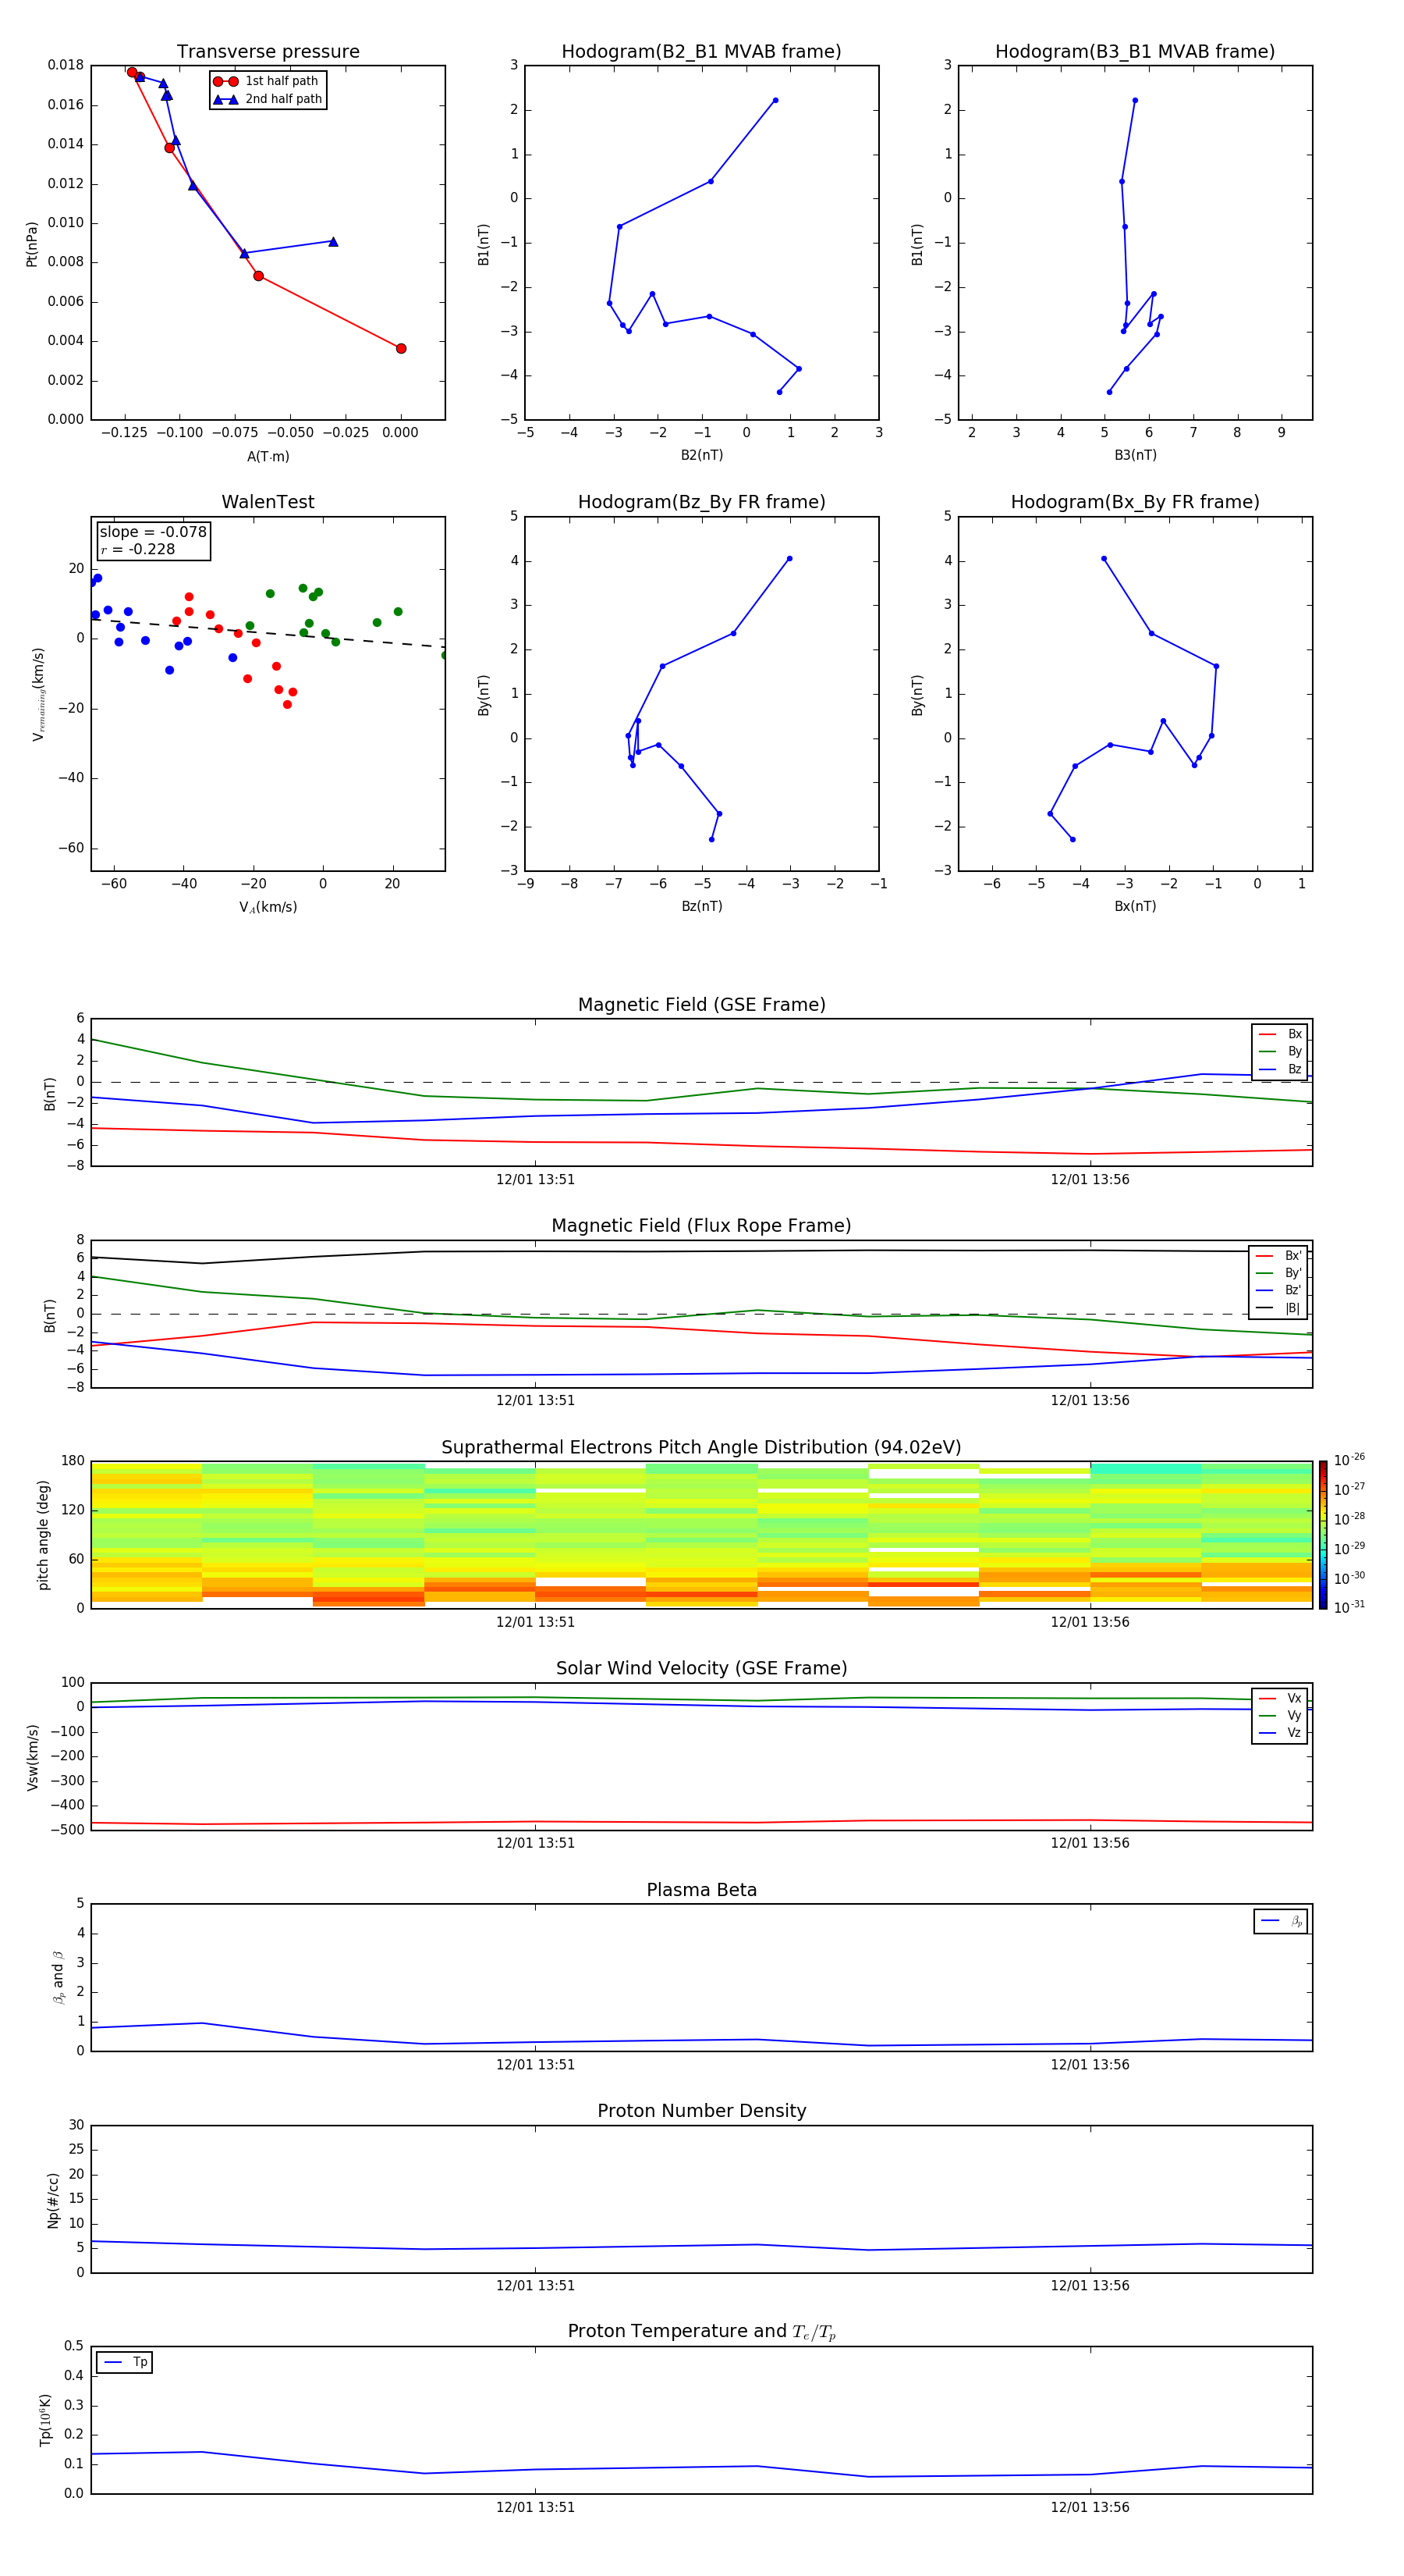Viewport: 1404px width, 2576px height.
Task: Click the "Proton Number Density" title
Action: (x=701, y=2111)
